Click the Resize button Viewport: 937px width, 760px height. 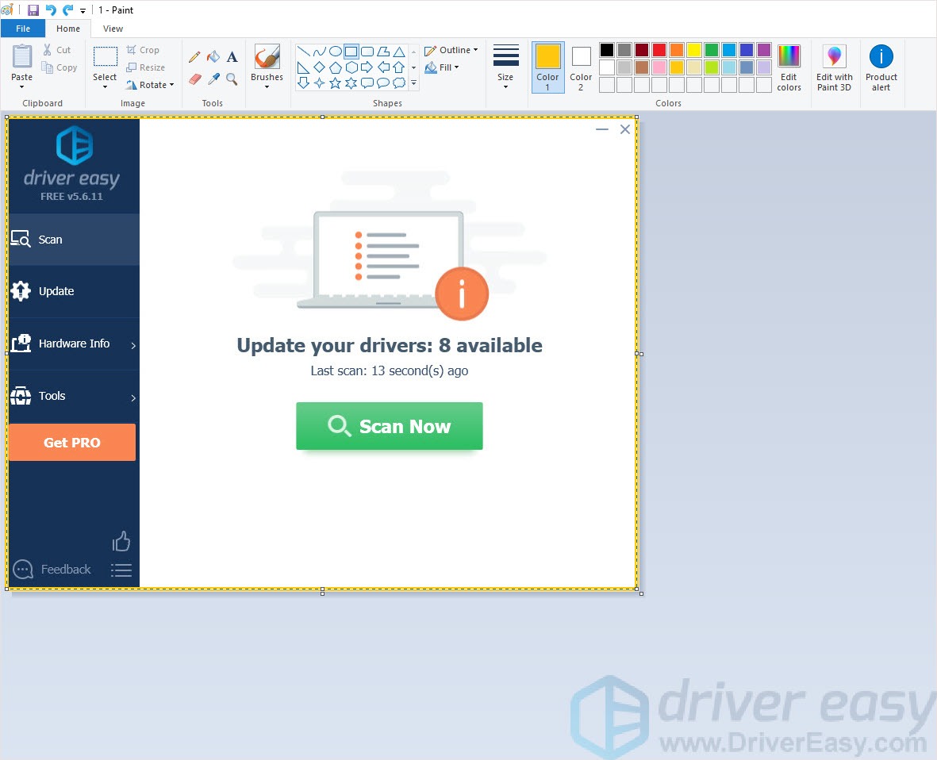pos(145,67)
